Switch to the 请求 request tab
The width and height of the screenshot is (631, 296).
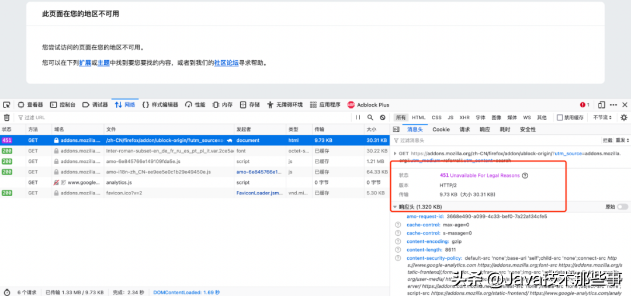click(x=465, y=130)
